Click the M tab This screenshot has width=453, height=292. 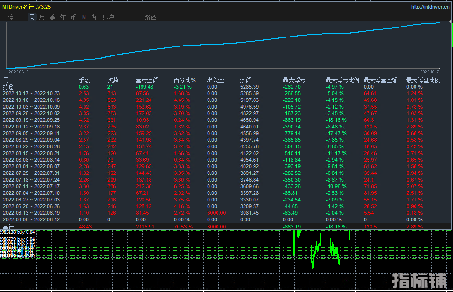(84, 17)
